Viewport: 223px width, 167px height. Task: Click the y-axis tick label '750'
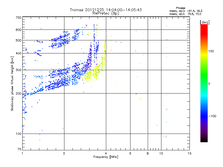click(x=18, y=18)
